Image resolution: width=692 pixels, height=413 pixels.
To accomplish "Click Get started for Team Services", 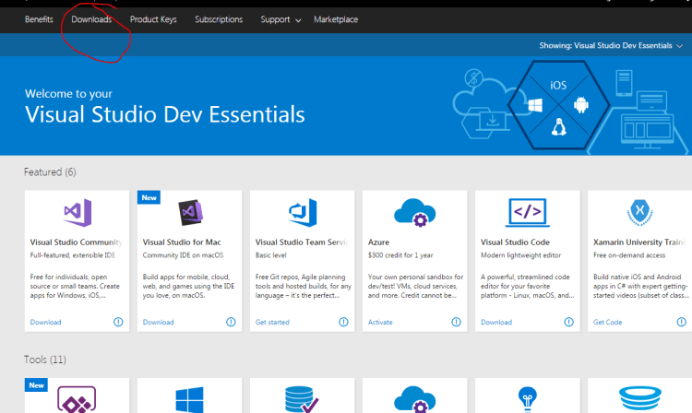I will coord(272,323).
